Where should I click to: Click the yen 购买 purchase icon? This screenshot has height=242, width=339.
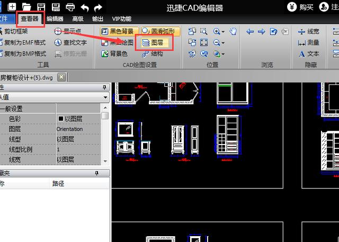click(292, 7)
